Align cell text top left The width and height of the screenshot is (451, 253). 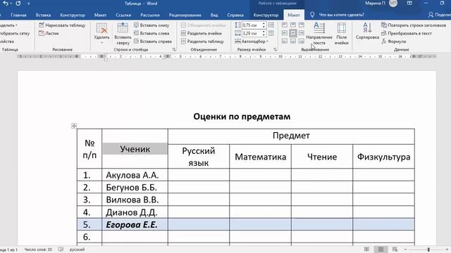pos(285,25)
